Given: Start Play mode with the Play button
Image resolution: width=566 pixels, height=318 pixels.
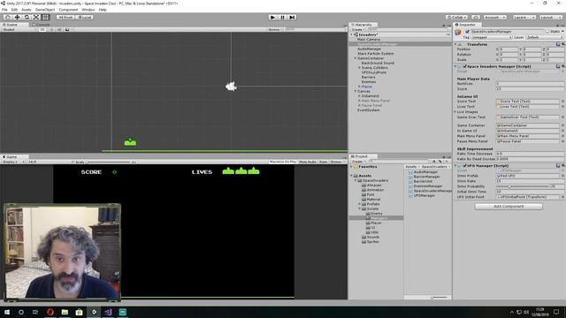Looking at the screenshot, I should coord(273,17).
